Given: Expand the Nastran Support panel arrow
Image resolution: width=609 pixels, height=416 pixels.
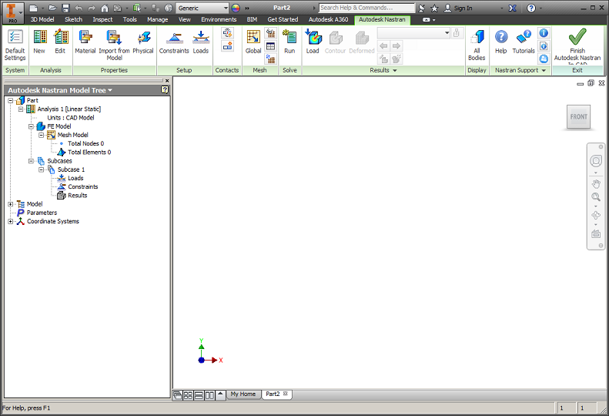Looking at the screenshot, I should point(544,70).
